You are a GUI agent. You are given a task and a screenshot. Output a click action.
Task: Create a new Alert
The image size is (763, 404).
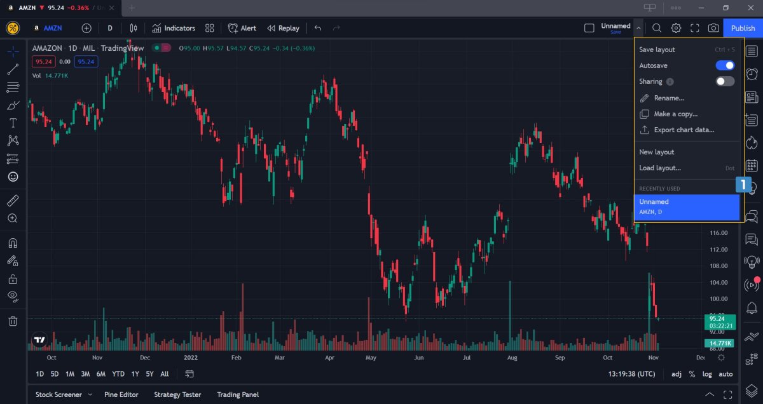click(242, 28)
